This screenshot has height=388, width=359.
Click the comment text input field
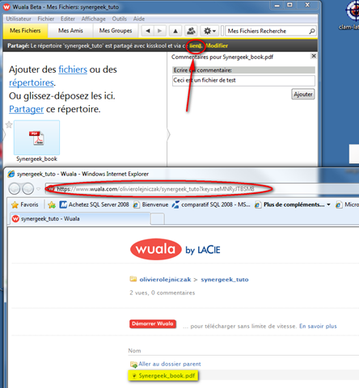pyautogui.click(x=243, y=81)
